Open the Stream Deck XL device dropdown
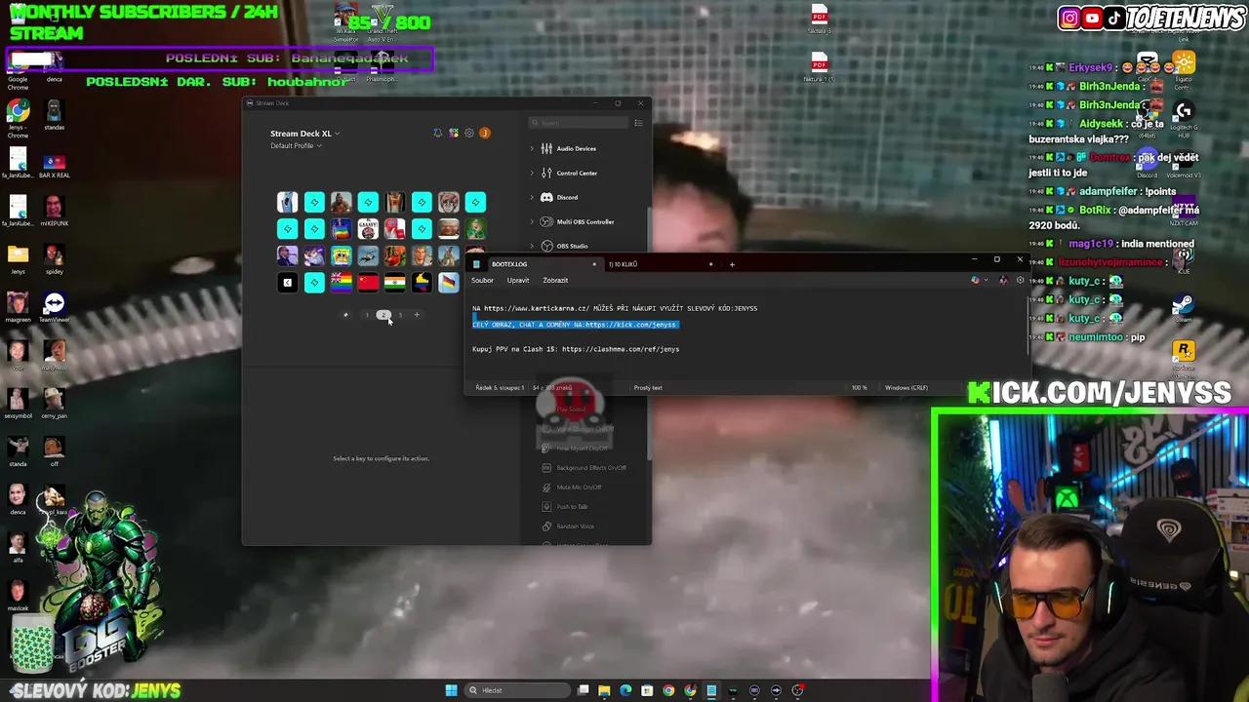This screenshot has height=702, width=1249. (305, 134)
